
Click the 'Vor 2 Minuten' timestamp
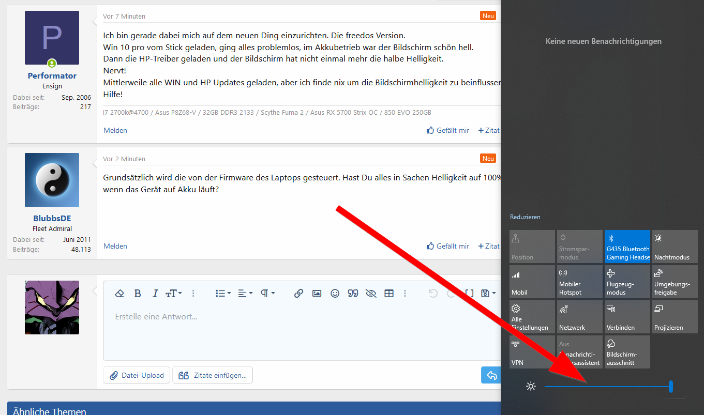[124, 159]
